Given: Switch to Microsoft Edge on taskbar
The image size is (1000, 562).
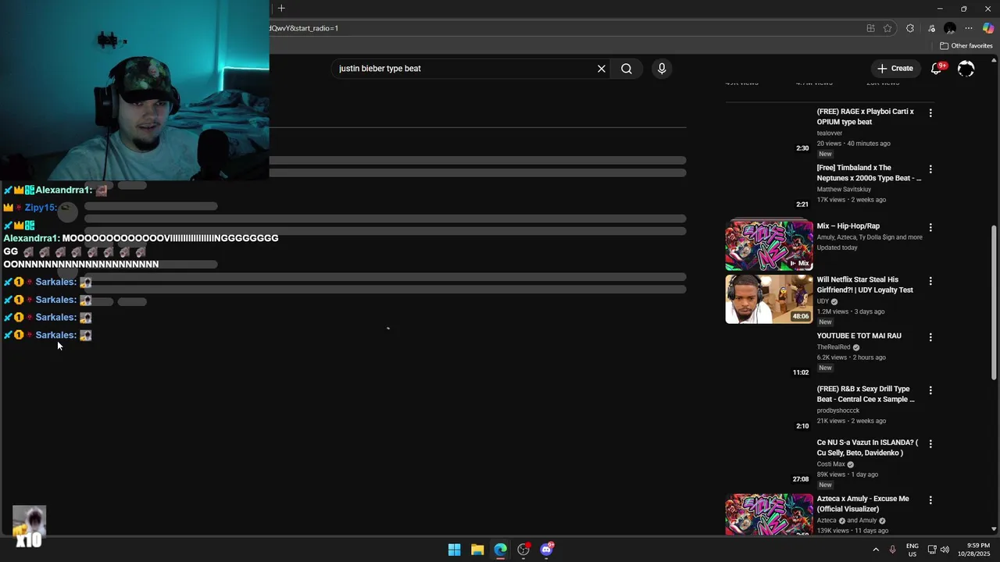Looking at the screenshot, I should (500, 550).
